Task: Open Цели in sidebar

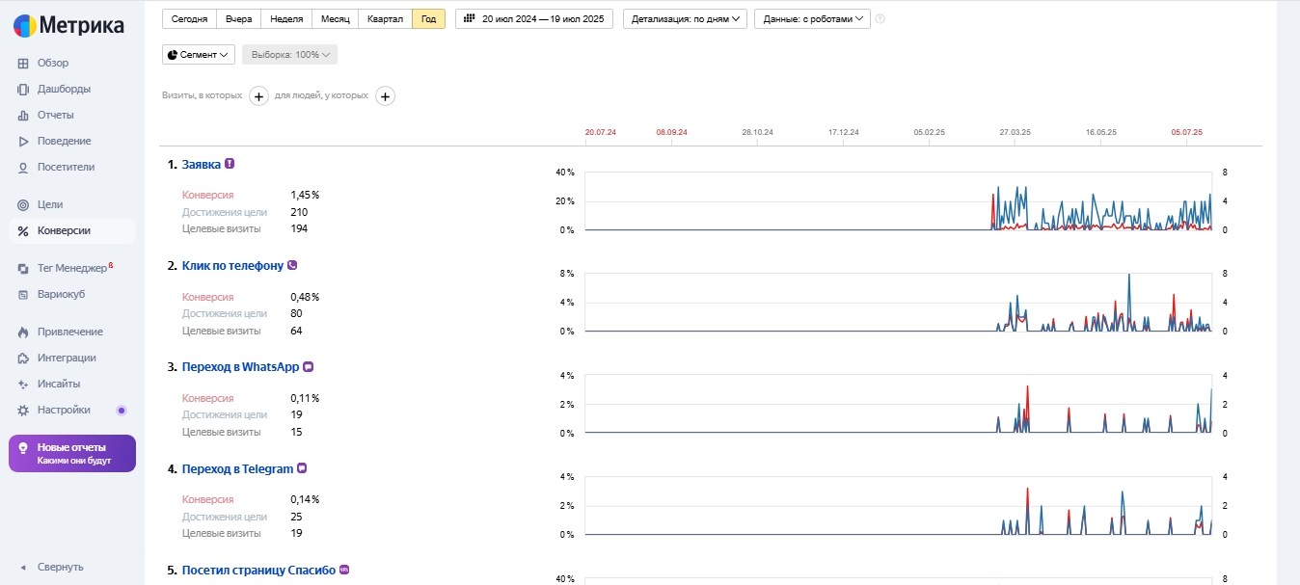Action: pyautogui.click(x=49, y=204)
